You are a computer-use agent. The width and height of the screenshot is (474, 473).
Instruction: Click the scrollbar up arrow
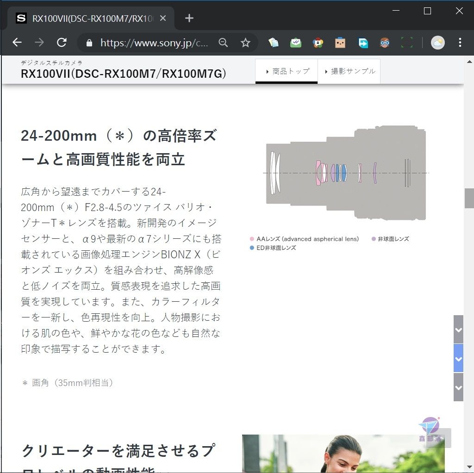(469, 62)
